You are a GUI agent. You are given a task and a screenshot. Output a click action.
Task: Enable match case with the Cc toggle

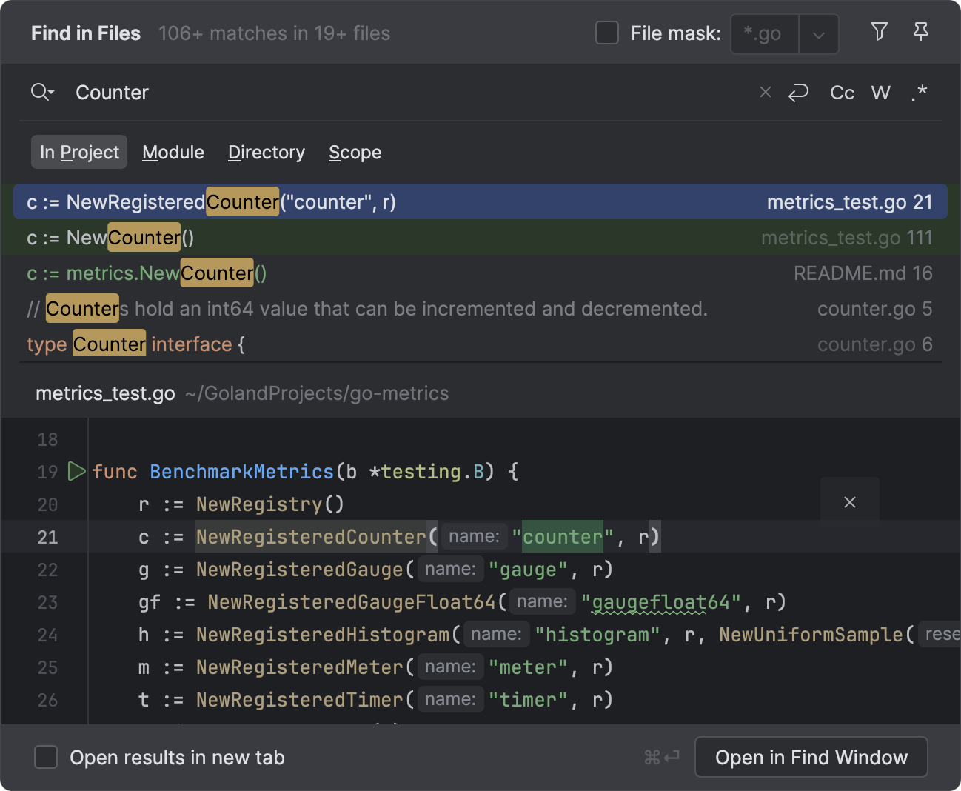[841, 92]
